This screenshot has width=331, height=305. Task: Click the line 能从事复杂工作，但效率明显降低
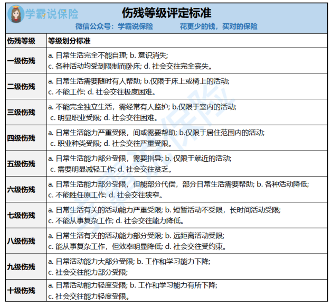137,246
